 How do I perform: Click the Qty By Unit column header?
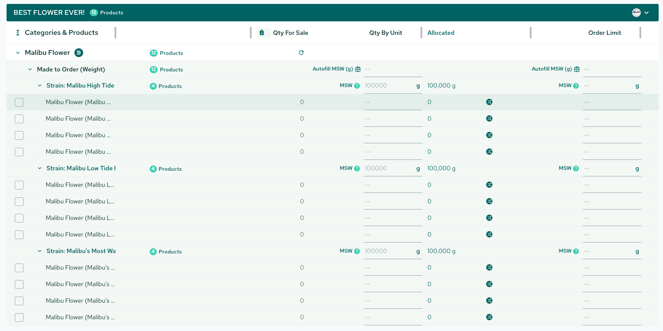tap(386, 33)
